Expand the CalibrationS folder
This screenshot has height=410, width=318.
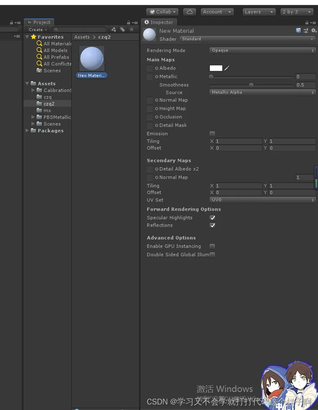click(33, 90)
